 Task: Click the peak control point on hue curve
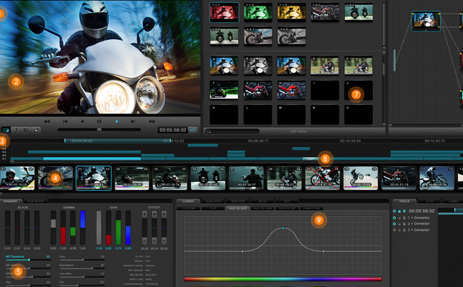(x=283, y=228)
